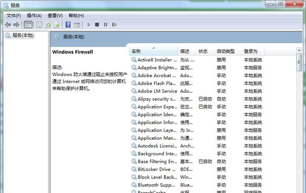Select the ActiveX Installer service row
This screenshot has width=306, height=193.
point(196,60)
